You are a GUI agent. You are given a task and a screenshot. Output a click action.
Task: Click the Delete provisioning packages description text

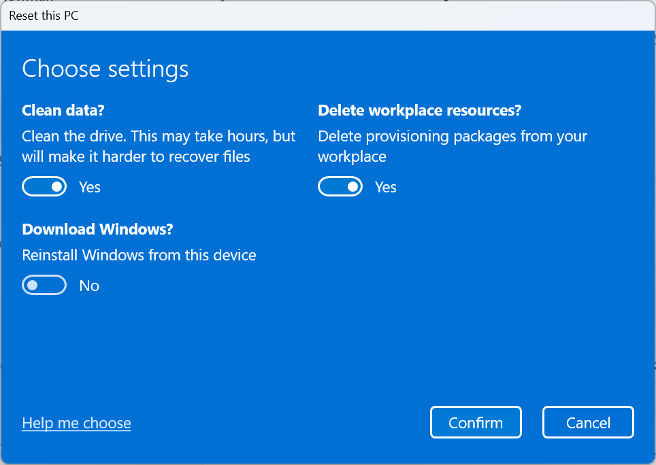(x=452, y=145)
